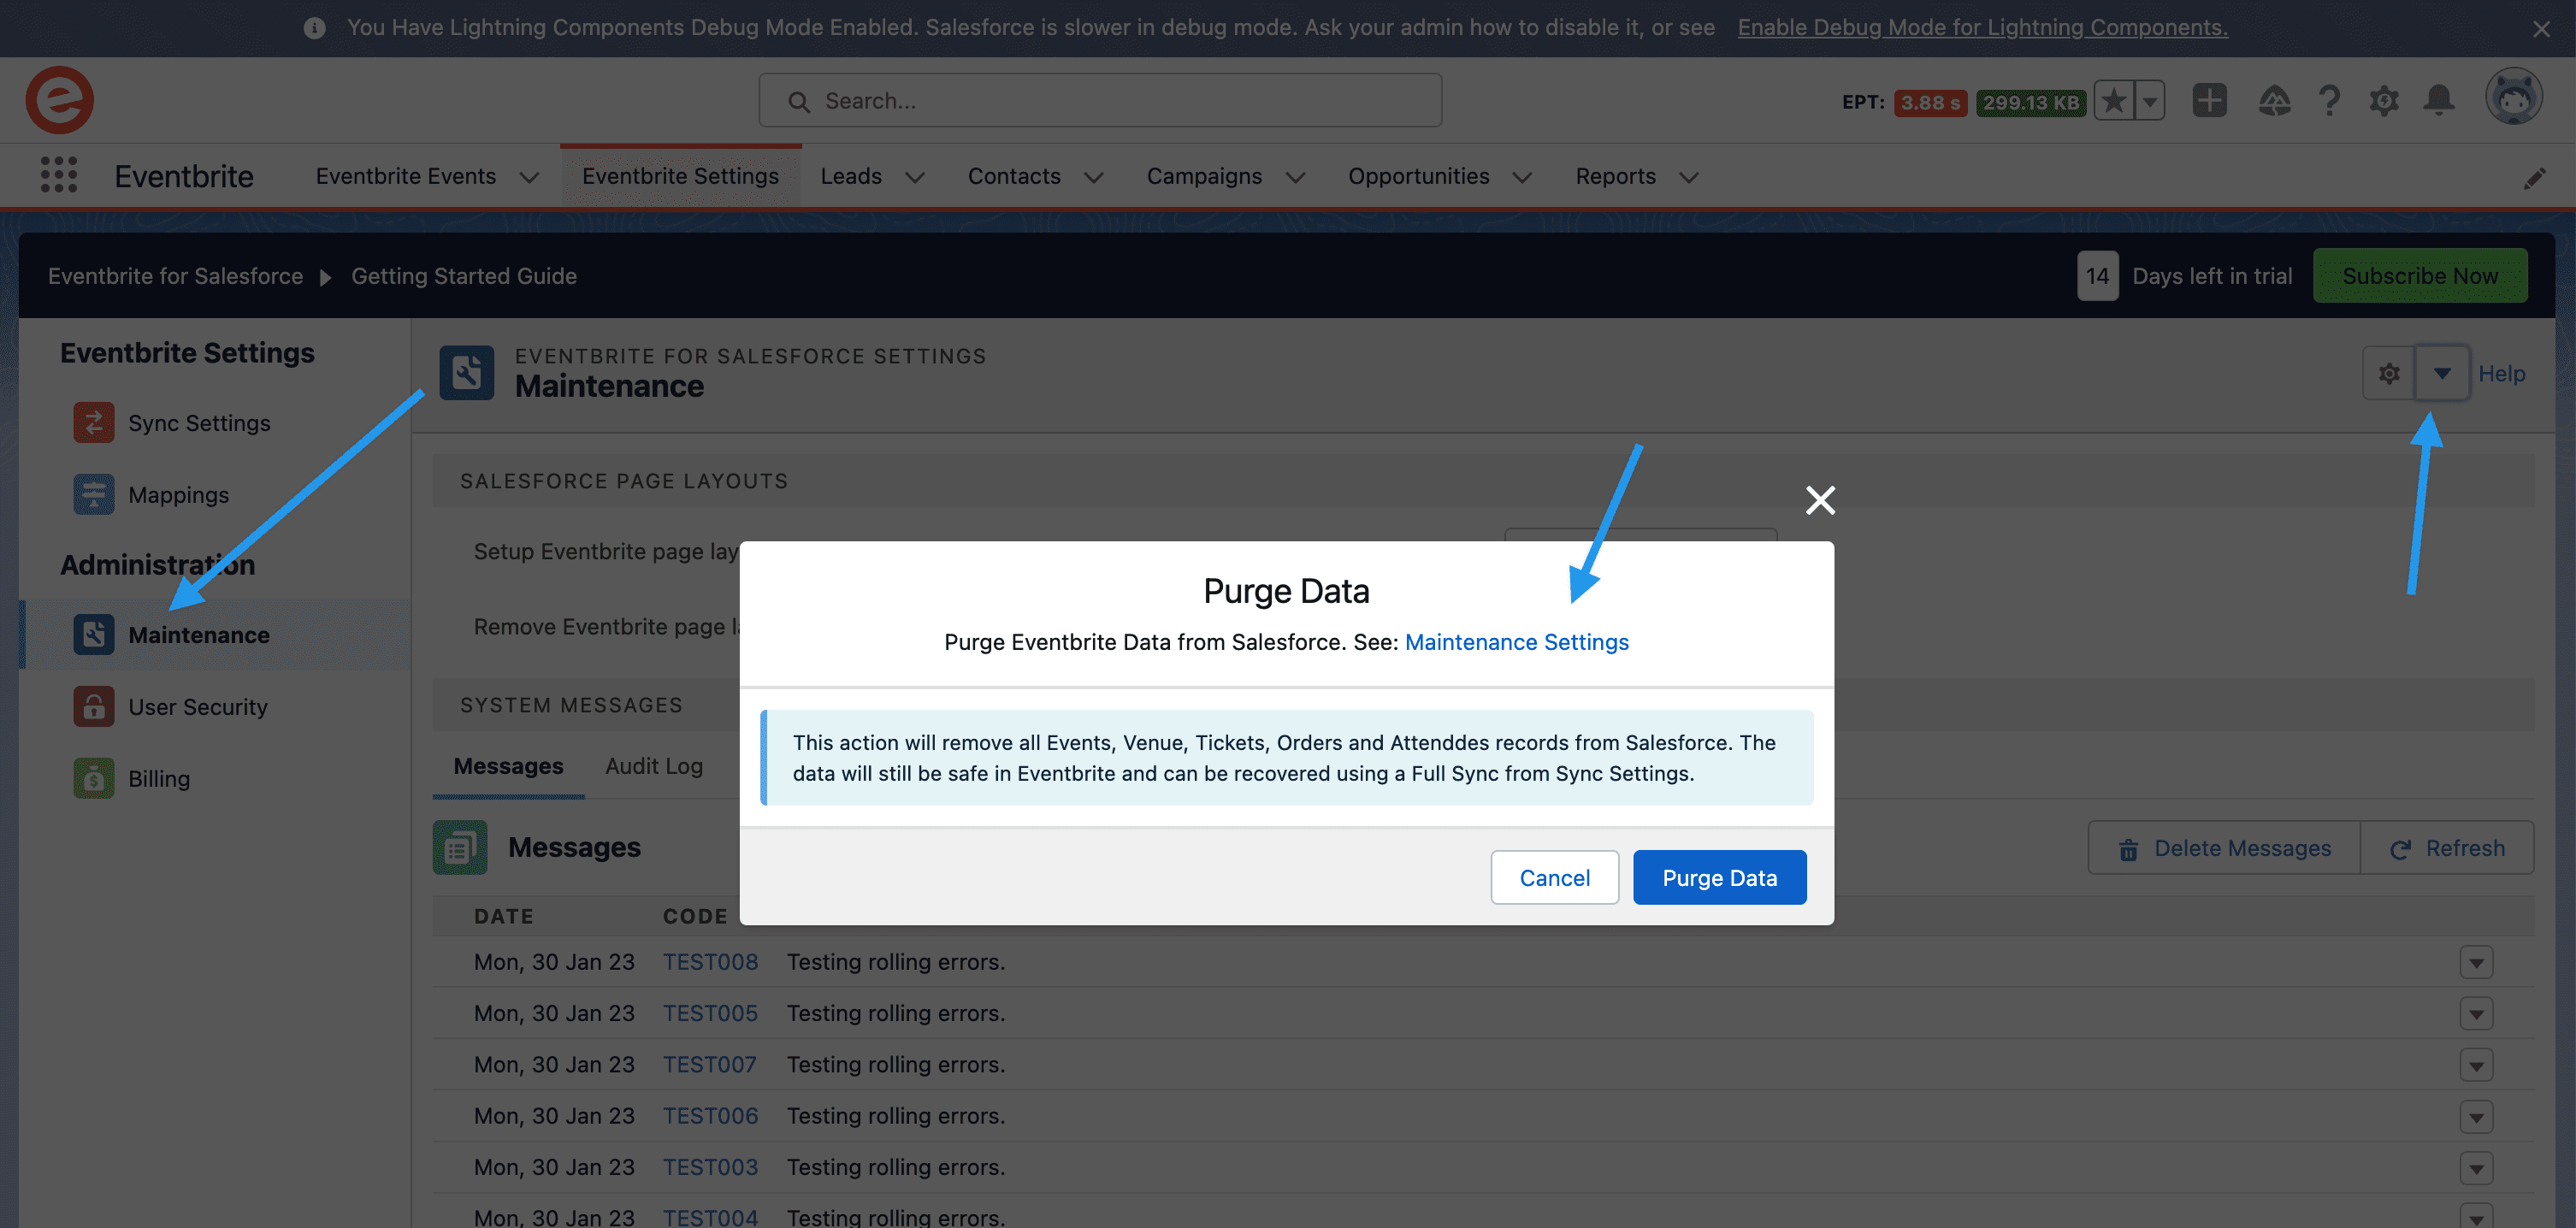The image size is (2576, 1228).
Task: Refresh the messages list
Action: click(x=2447, y=848)
